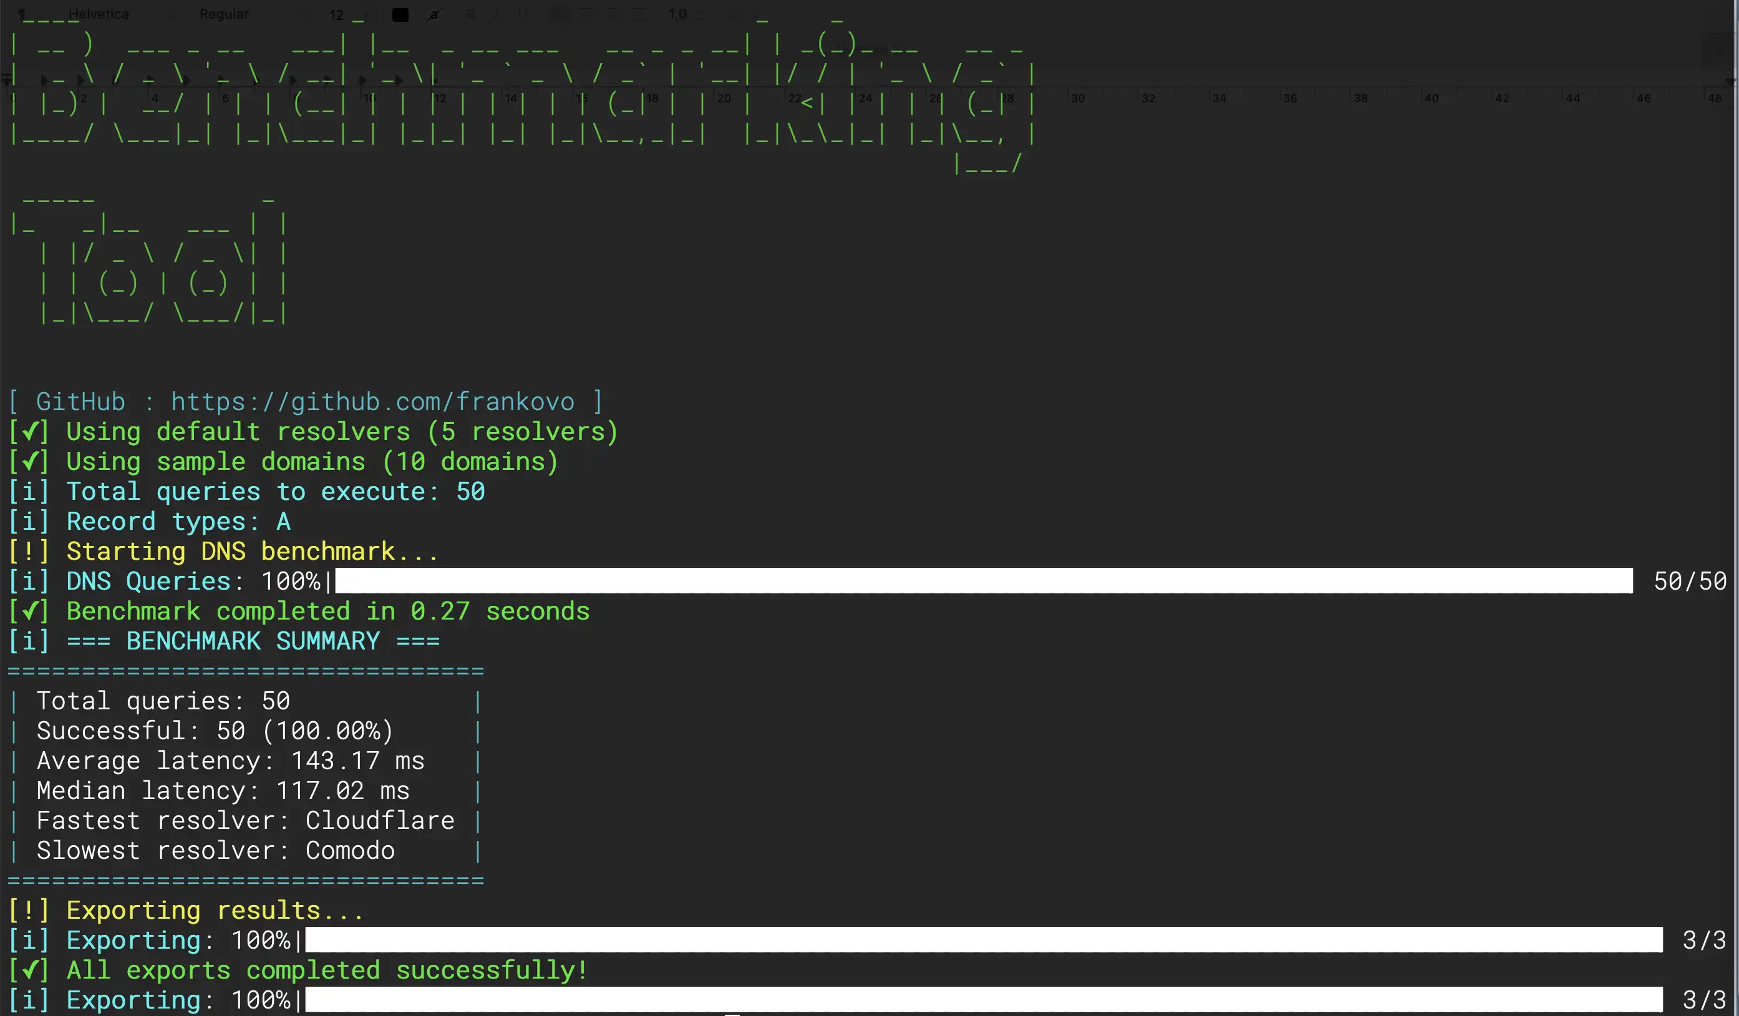Toggle Italic formatting button
Screen dimensions: 1739x1016
tap(496, 14)
